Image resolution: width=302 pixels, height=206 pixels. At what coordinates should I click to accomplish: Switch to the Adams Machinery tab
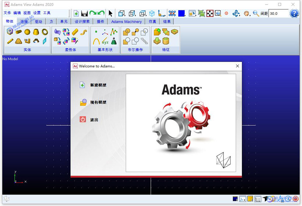click(126, 22)
